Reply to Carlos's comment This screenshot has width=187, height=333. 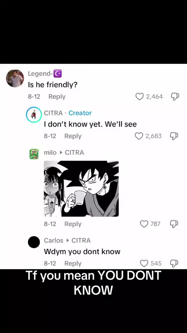[73, 263]
